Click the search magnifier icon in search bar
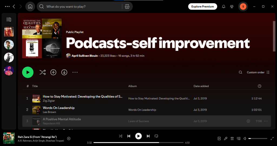This screenshot has height=146, width=277. [x=41, y=6]
